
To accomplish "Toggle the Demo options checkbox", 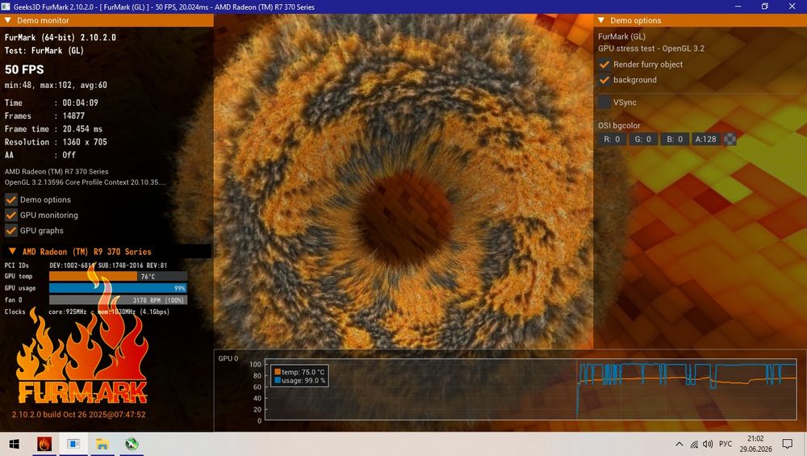I will 10,199.
